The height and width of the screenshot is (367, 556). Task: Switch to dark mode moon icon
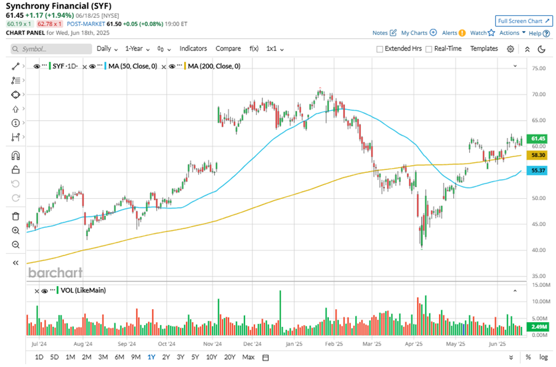coord(541,49)
